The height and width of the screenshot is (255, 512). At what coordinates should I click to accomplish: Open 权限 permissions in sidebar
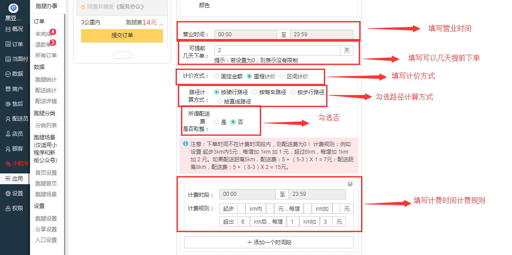coord(15,208)
